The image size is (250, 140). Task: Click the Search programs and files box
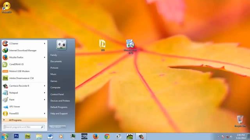24,127
